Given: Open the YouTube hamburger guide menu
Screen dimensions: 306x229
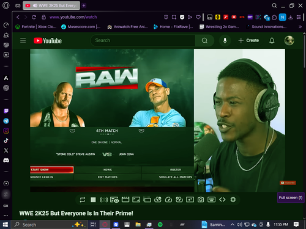Looking at the screenshot, I should (23, 40).
